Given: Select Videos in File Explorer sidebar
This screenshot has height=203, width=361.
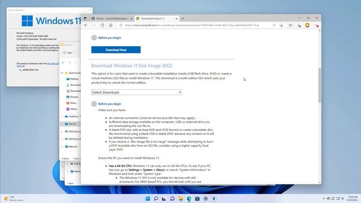Looking at the screenshot, I should coord(72,109).
